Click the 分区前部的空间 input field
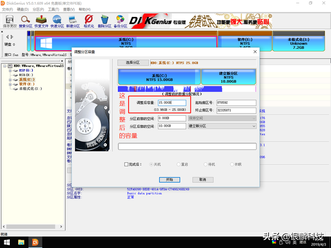The height and width of the screenshot is (248, 331). (x=172, y=118)
